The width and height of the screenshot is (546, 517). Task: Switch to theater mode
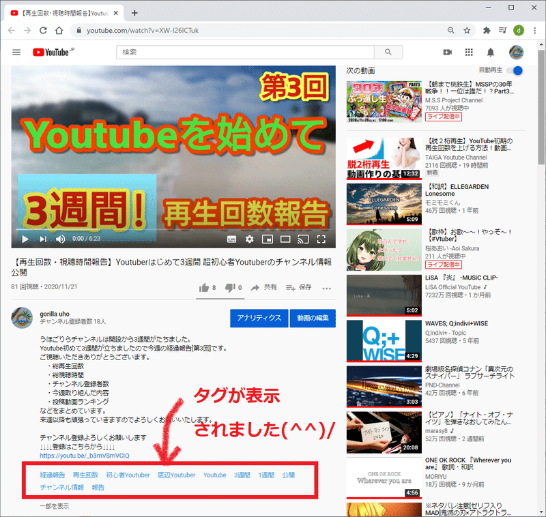pyautogui.click(x=285, y=239)
